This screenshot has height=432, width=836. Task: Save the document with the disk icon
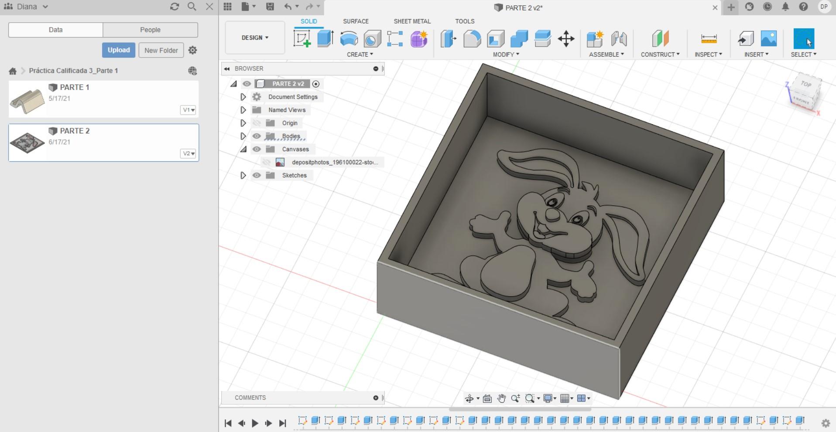coord(270,7)
